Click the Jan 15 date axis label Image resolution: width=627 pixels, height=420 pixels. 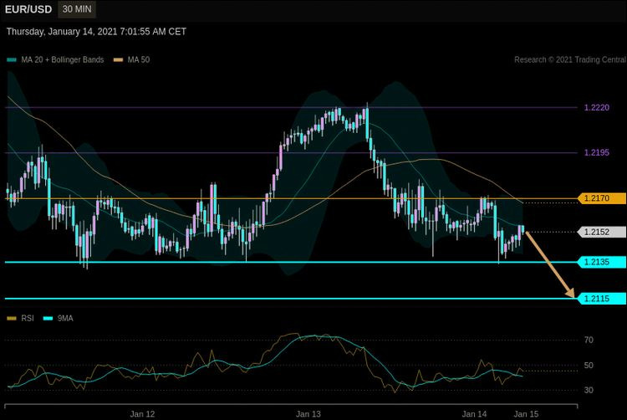point(526,414)
